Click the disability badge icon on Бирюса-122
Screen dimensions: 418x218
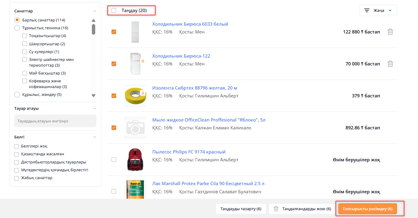click(143, 61)
